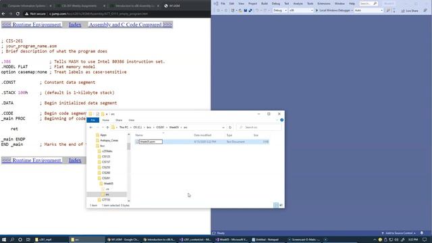The height and width of the screenshot is (243, 432).
Task: Select the CIS157 folder in navigation tree
Action: (106, 162)
